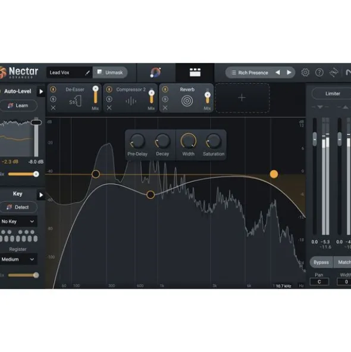Solo the Compressor 2 module
Viewport: 351px width, 352px height.
point(109,99)
